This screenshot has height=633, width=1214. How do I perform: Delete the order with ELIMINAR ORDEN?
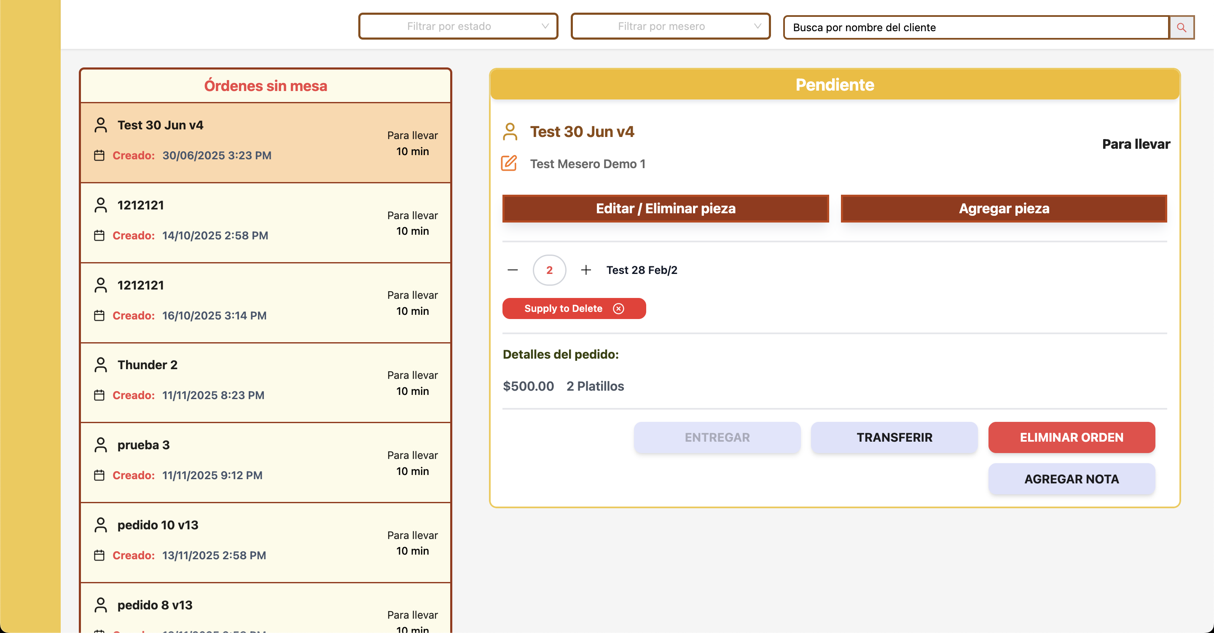point(1071,437)
